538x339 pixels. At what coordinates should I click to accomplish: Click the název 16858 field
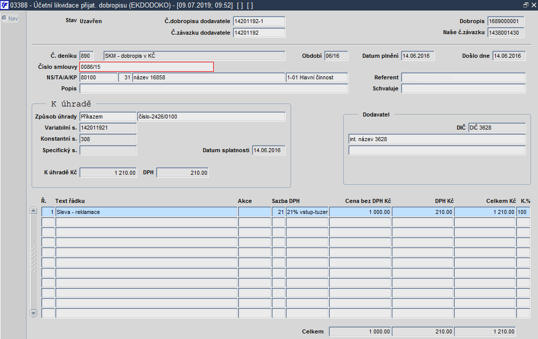click(x=209, y=77)
